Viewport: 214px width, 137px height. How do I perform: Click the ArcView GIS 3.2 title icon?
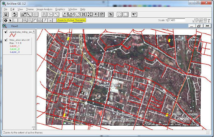[4, 4]
